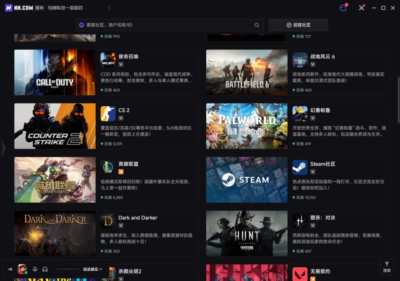Screen dimensions: 400x281
Task: Click the Dark and Darker title
Action: click(x=138, y=218)
